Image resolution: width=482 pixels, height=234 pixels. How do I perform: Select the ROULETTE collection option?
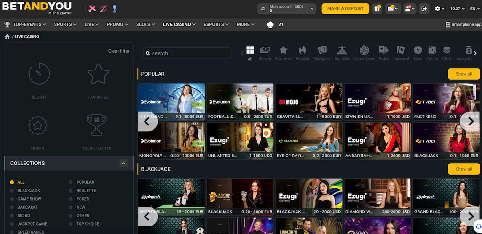(86, 190)
